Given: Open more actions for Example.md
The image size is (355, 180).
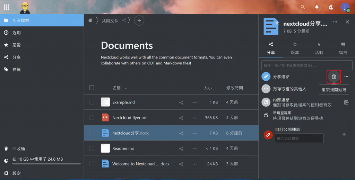Looking at the screenshot, I should click(x=194, y=102).
